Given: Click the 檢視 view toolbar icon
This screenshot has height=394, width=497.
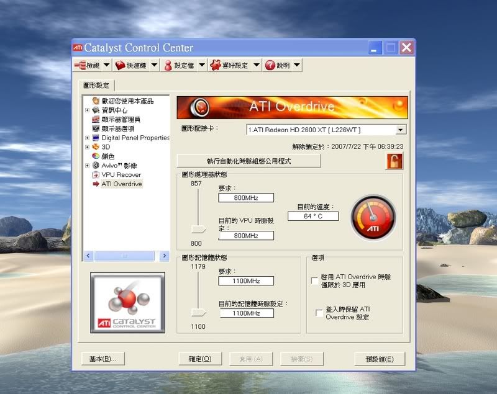Looking at the screenshot, I should pyautogui.click(x=80, y=65).
